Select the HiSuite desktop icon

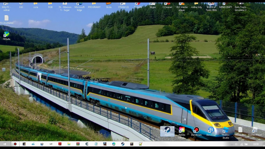(x=6, y=36)
